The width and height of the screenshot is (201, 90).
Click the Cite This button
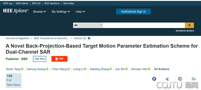[40, 59]
